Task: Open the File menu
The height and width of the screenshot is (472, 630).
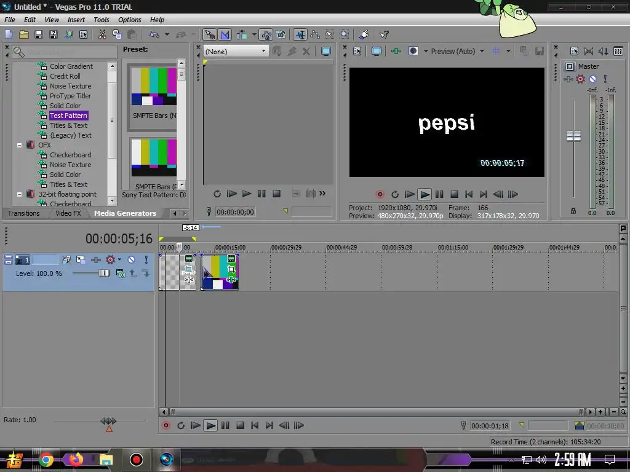Action: pyautogui.click(x=10, y=20)
